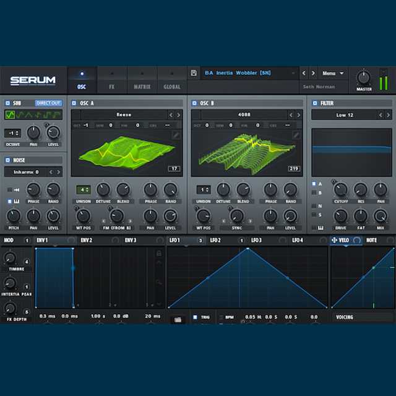Viewport: 396px width, 396px height.
Task: Switch to the FX tab
Action: (112, 87)
